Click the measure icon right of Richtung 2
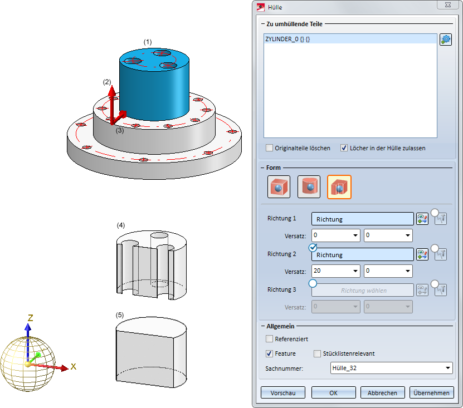This screenshot has height=408, width=463. click(x=441, y=254)
